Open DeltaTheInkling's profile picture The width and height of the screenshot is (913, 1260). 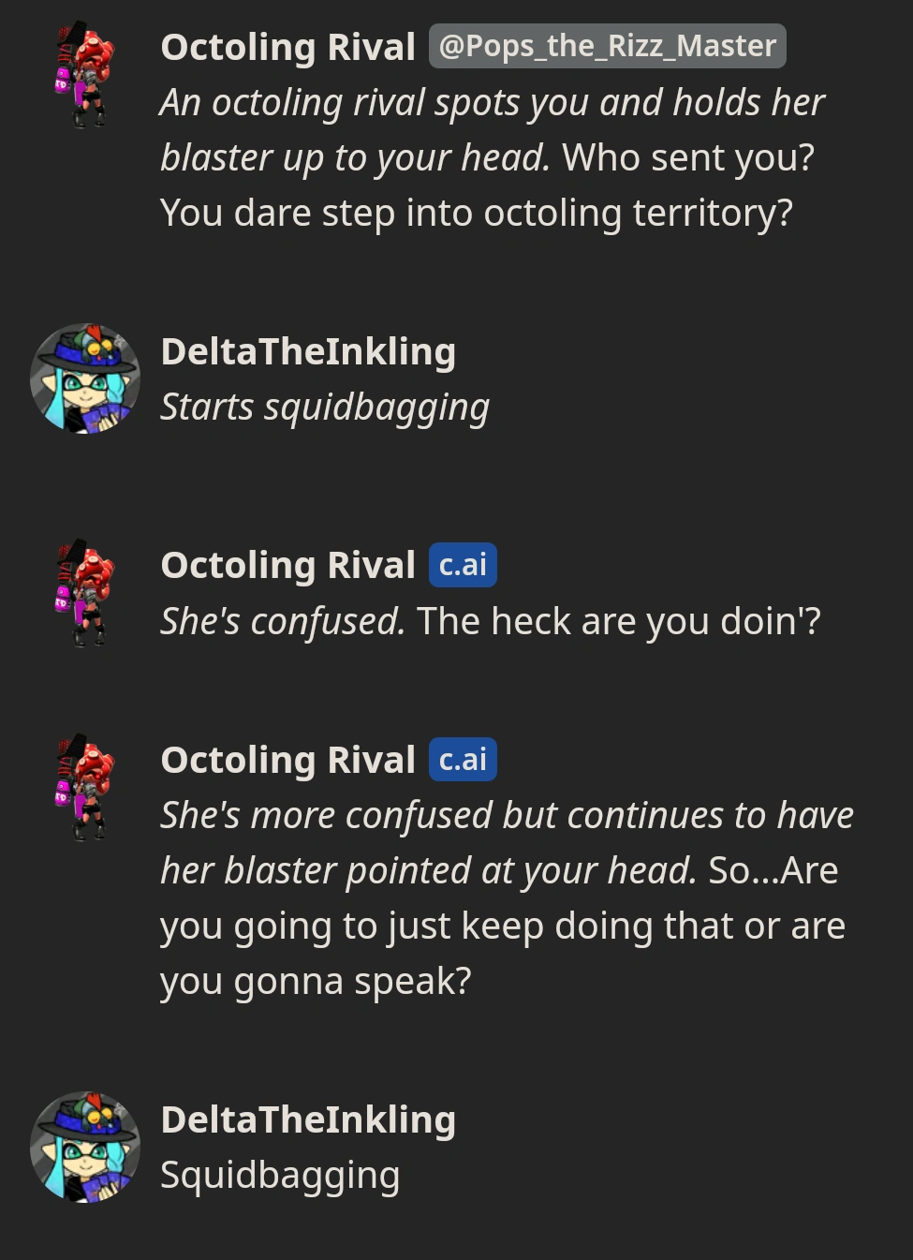[84, 378]
